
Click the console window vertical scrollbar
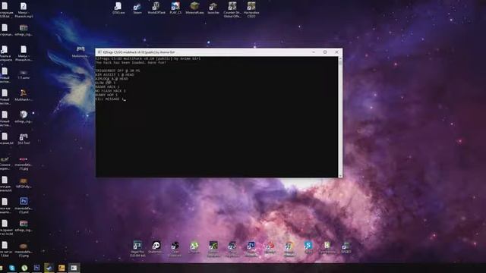point(340,117)
